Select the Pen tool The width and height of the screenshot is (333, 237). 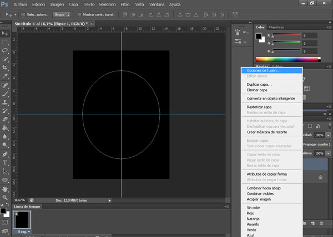(x=5, y=154)
